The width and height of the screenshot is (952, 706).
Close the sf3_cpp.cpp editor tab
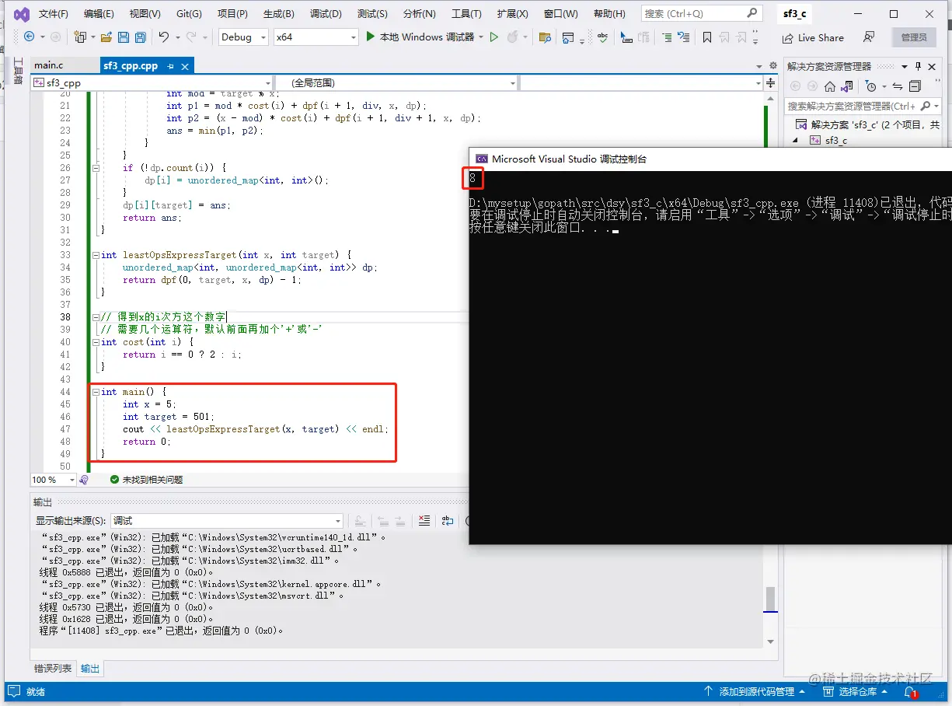185,66
